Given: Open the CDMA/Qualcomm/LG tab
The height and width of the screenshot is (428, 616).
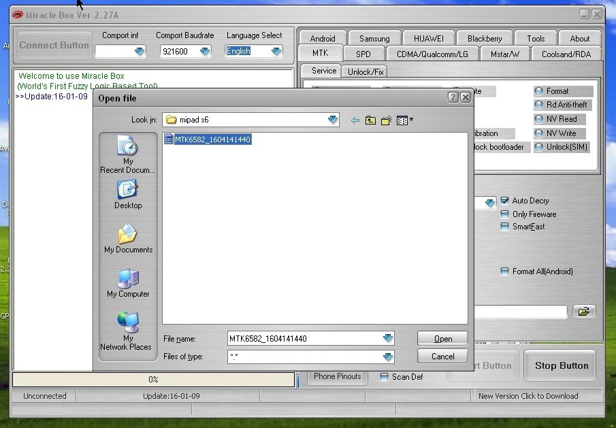Looking at the screenshot, I should tap(432, 54).
